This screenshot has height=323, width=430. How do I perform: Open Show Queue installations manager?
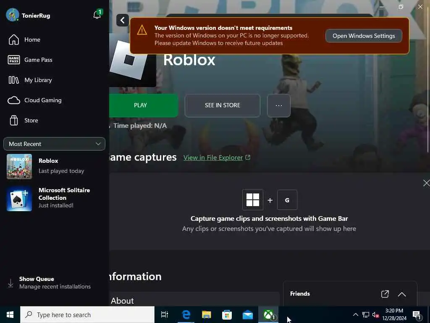[55, 283]
